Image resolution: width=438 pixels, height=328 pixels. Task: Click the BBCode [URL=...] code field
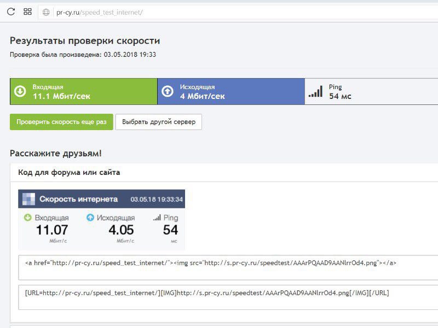tap(228, 297)
